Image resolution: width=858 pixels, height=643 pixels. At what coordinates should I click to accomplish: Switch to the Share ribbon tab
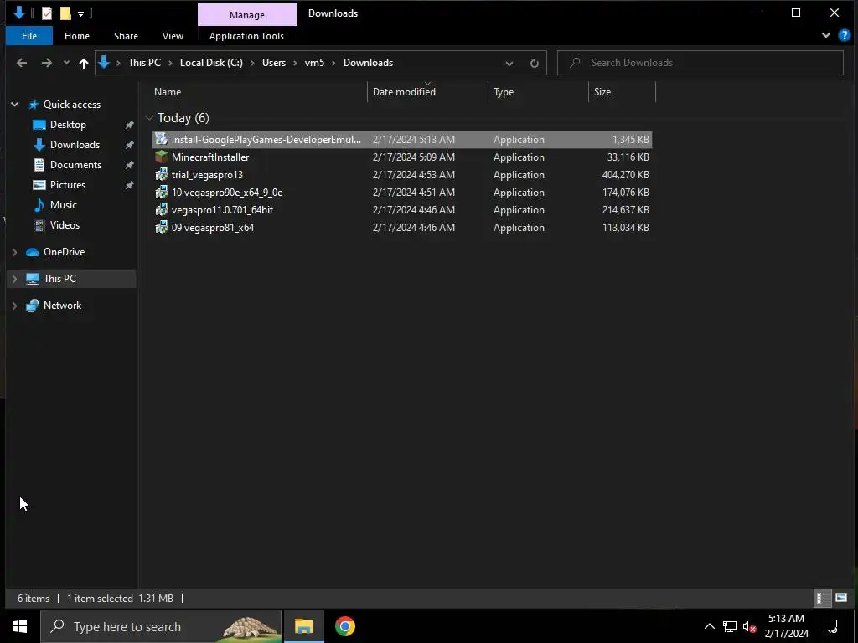click(126, 36)
